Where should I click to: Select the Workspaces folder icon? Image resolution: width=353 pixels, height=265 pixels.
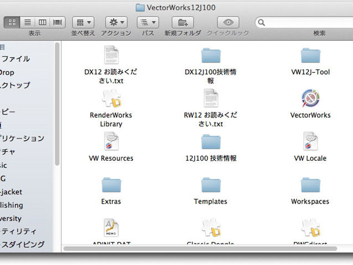tap(311, 185)
